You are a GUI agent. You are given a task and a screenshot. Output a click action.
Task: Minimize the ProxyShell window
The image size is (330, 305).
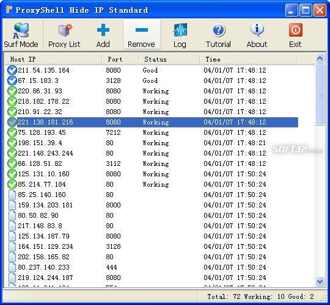click(x=291, y=10)
